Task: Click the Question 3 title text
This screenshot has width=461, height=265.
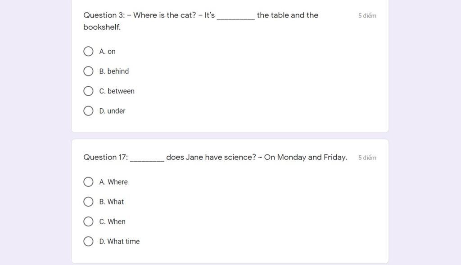Action: pos(201,16)
